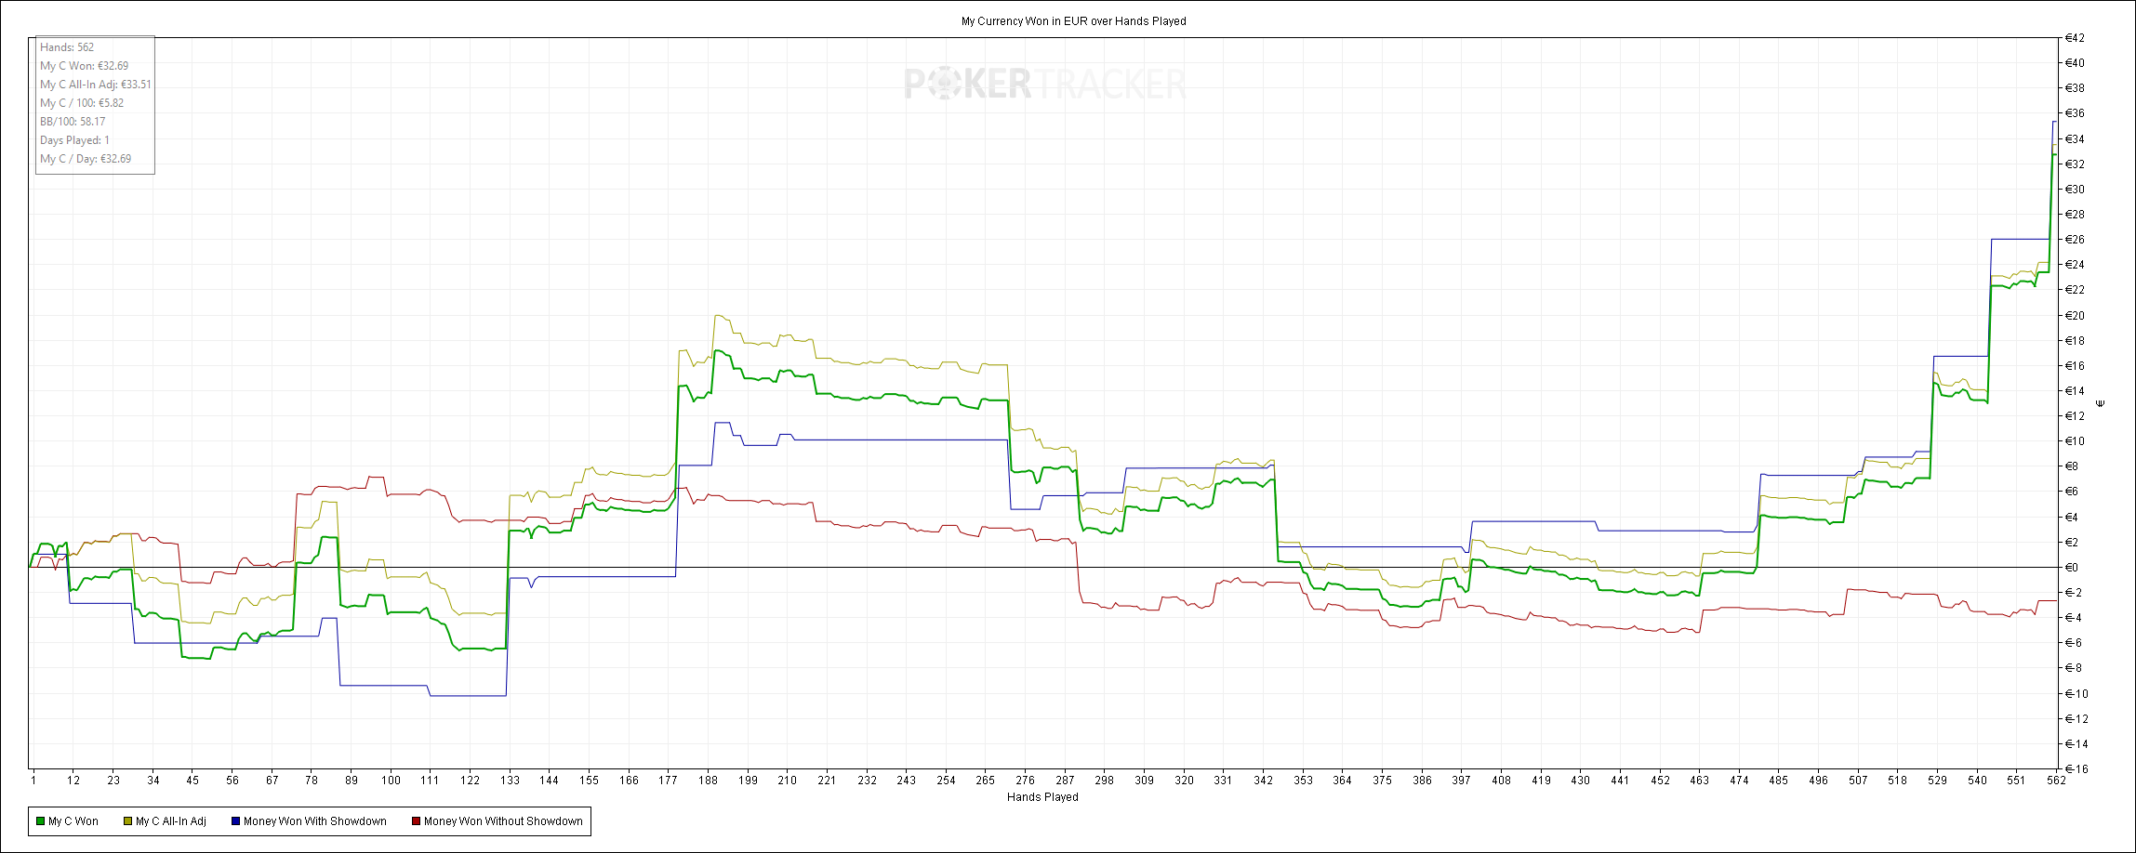Image resolution: width=2136 pixels, height=853 pixels.
Task: Select the "Money Won Without Showdown" legend label
Action: point(503,821)
